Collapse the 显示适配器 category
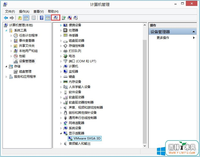Screen dimensions: 200x157 [61, 133]
